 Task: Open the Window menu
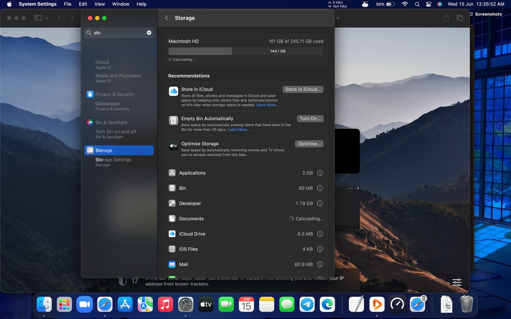click(x=121, y=4)
